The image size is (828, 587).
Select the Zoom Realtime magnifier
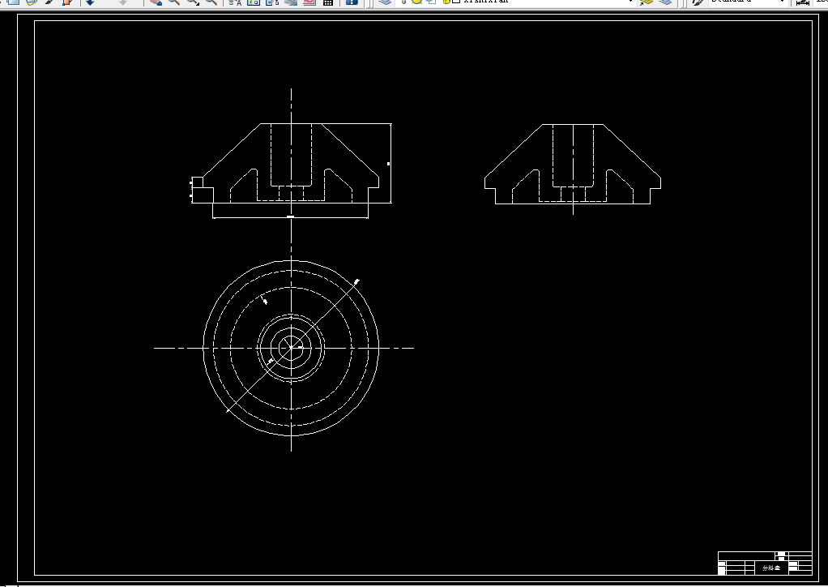(173, 2)
